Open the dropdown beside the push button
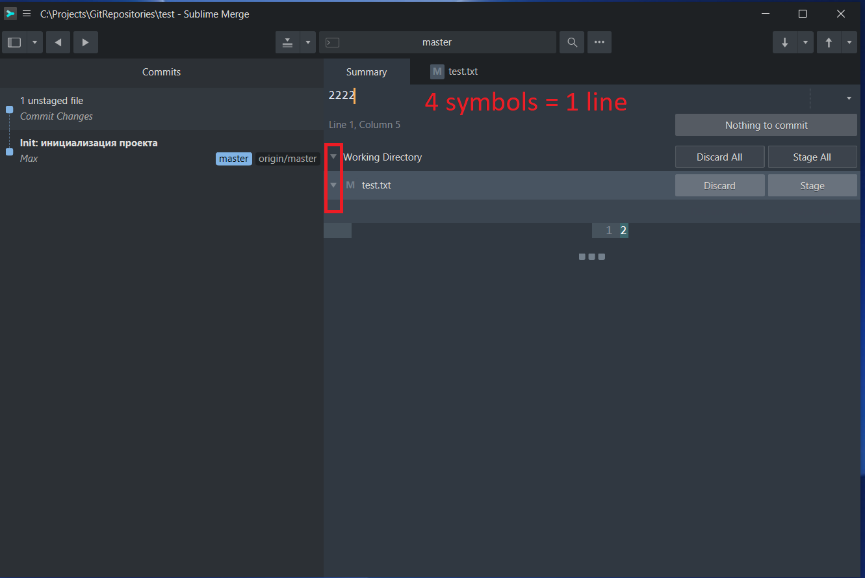 tap(849, 42)
